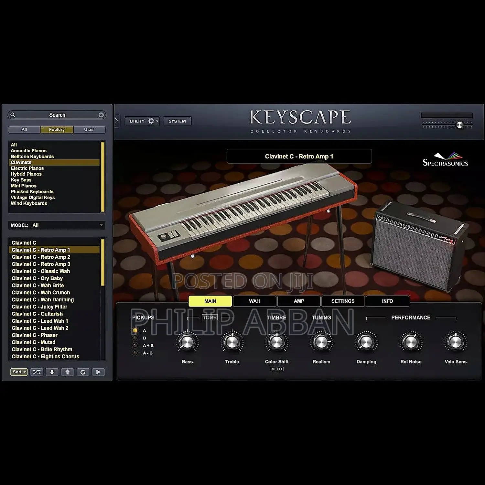This screenshot has height=485, width=485.
Task: Go to next patch with down arrow
Action: [x=52, y=372]
